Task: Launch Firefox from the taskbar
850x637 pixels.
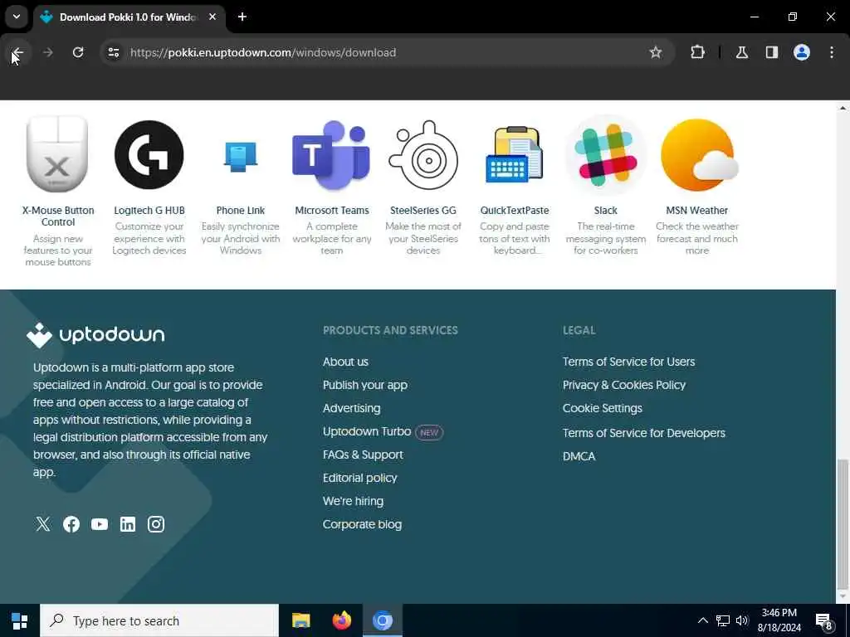Action: coord(341,620)
